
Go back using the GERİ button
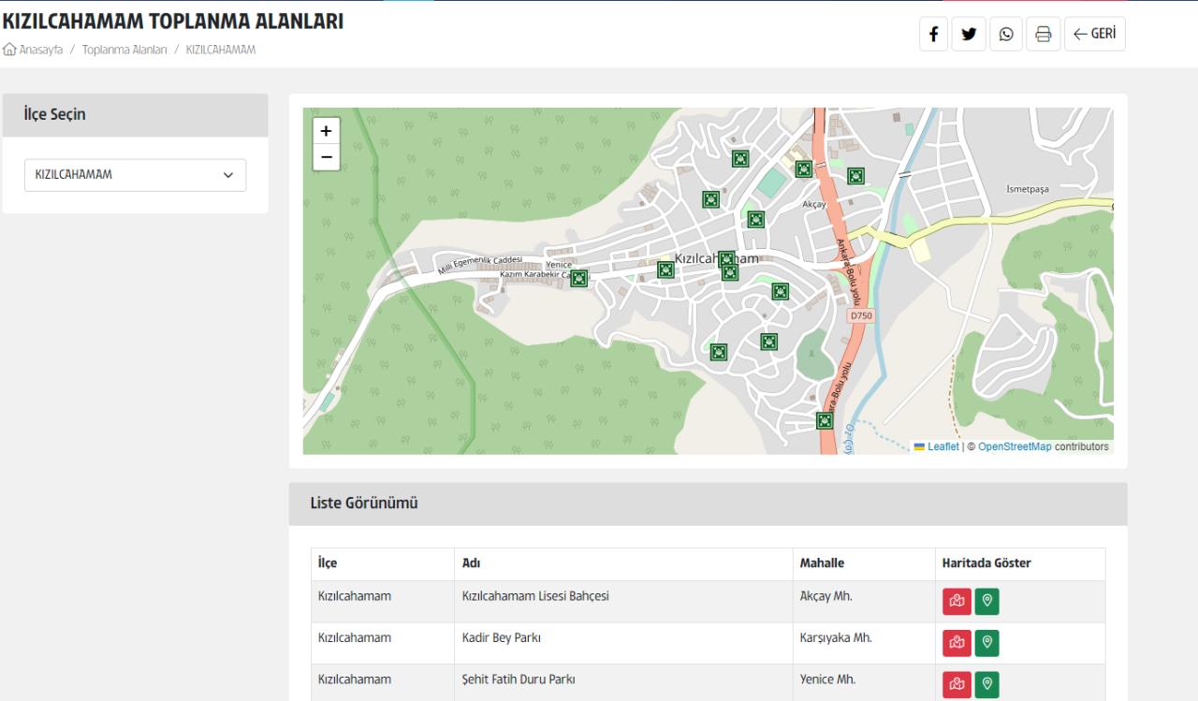[x=1094, y=35]
